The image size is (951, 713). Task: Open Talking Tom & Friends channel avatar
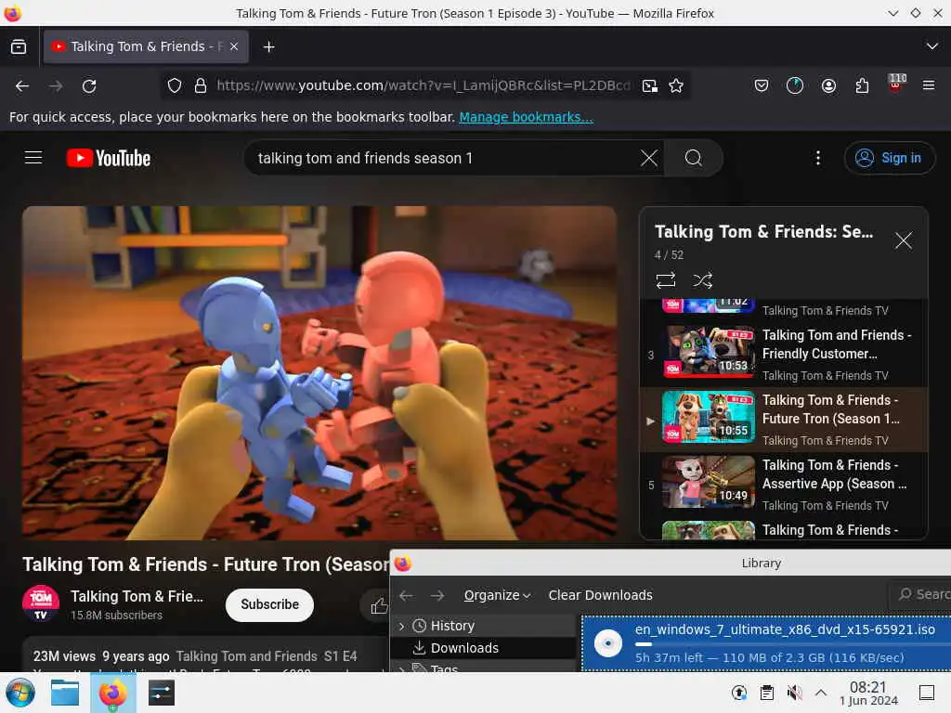coord(41,603)
